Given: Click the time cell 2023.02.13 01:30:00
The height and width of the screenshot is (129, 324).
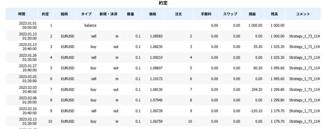Looking at the screenshot, I should (28, 122).
